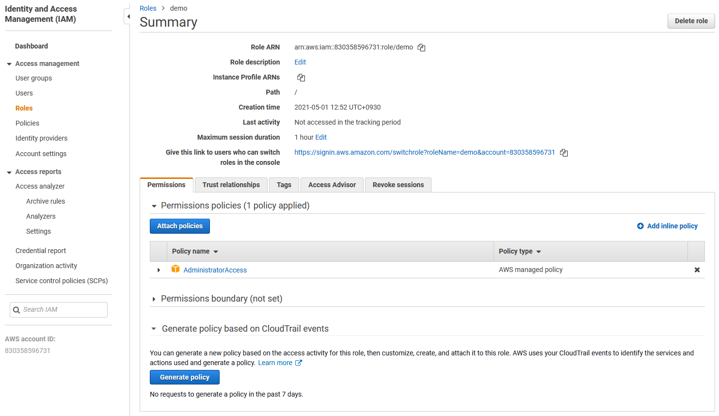Collapse the Access management section
The width and height of the screenshot is (719, 416).
pyautogui.click(x=9, y=64)
